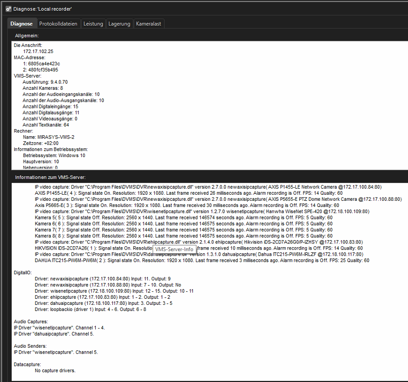Click the Audio Senders wisenetipcapture line
Screen dimensions: 408x382
coord(56,352)
